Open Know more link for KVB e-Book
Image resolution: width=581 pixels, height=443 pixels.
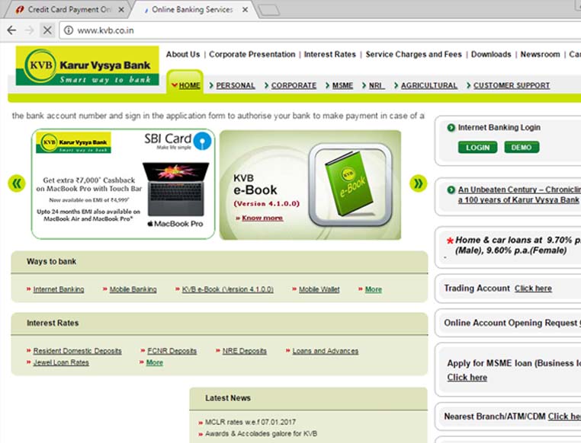coord(262,218)
